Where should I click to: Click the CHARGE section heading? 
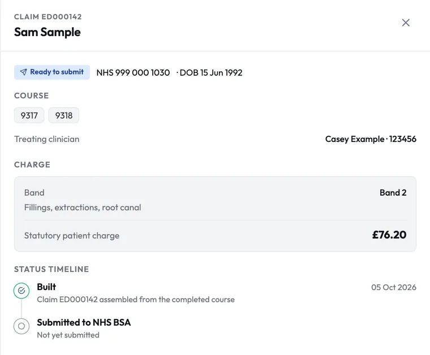[32, 164]
